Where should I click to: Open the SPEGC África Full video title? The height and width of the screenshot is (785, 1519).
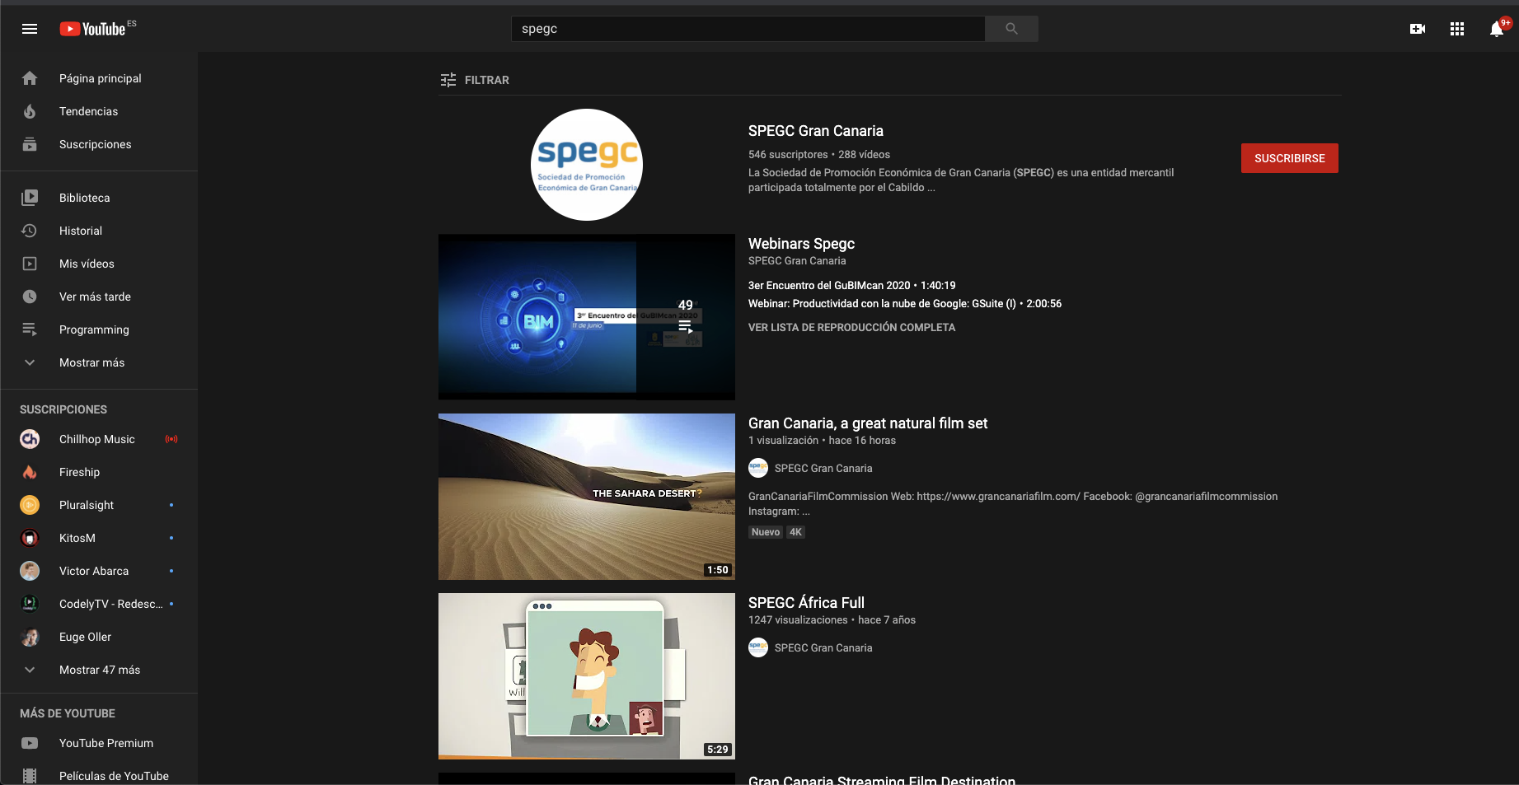click(x=806, y=602)
